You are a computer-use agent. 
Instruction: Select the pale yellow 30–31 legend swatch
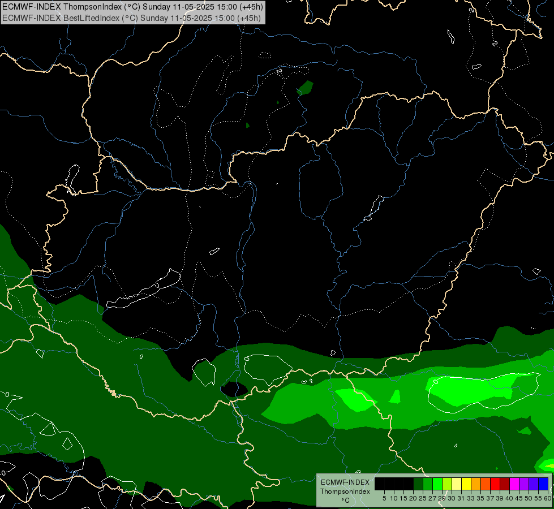[457, 484]
